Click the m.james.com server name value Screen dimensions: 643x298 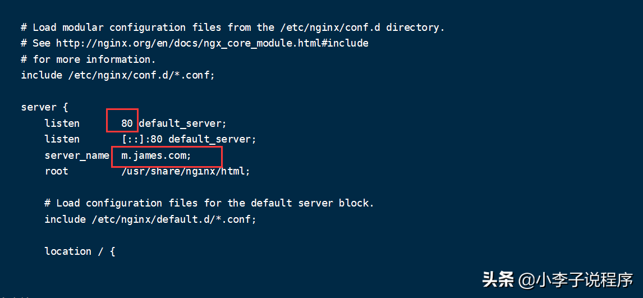point(156,155)
